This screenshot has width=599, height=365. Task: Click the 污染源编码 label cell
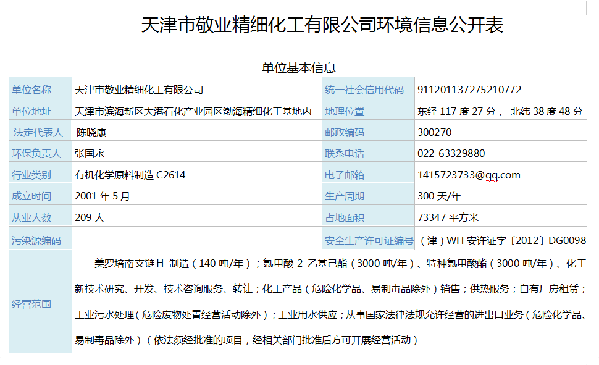(x=41, y=238)
